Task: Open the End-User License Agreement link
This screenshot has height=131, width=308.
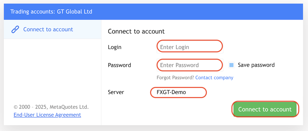Action: (x=47, y=115)
